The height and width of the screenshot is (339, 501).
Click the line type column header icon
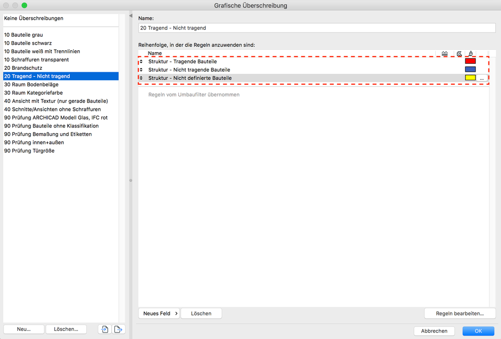pyautogui.click(x=444, y=53)
